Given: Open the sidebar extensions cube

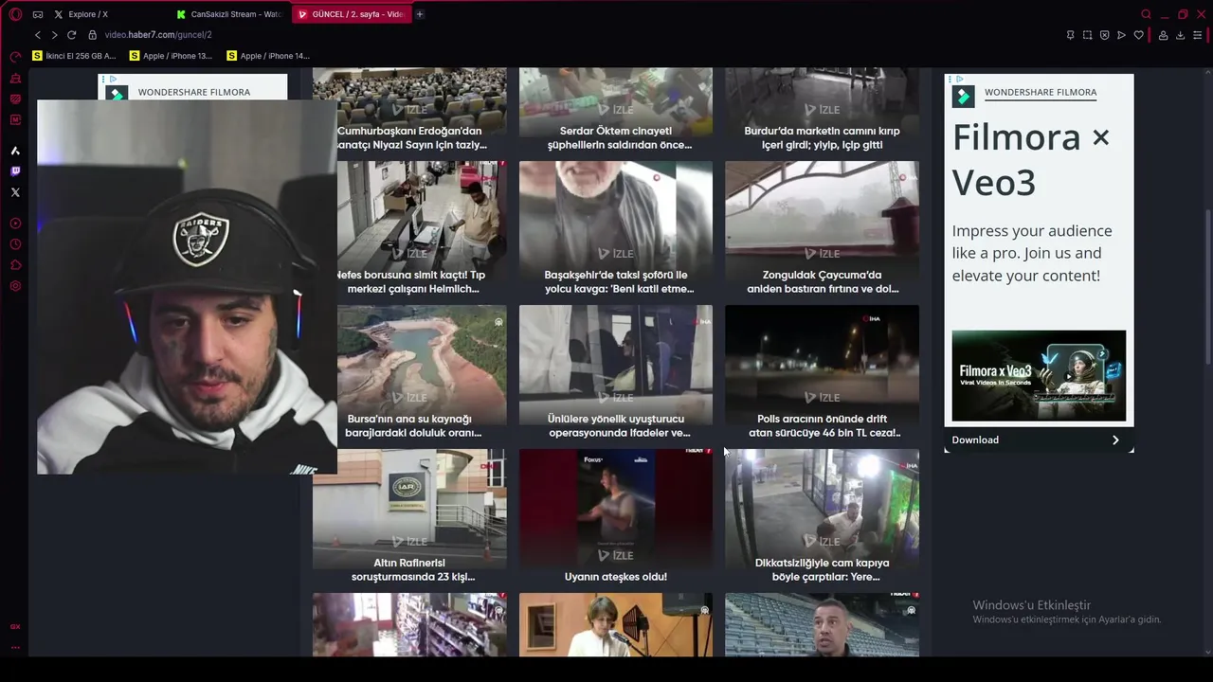Looking at the screenshot, I should click(15, 265).
